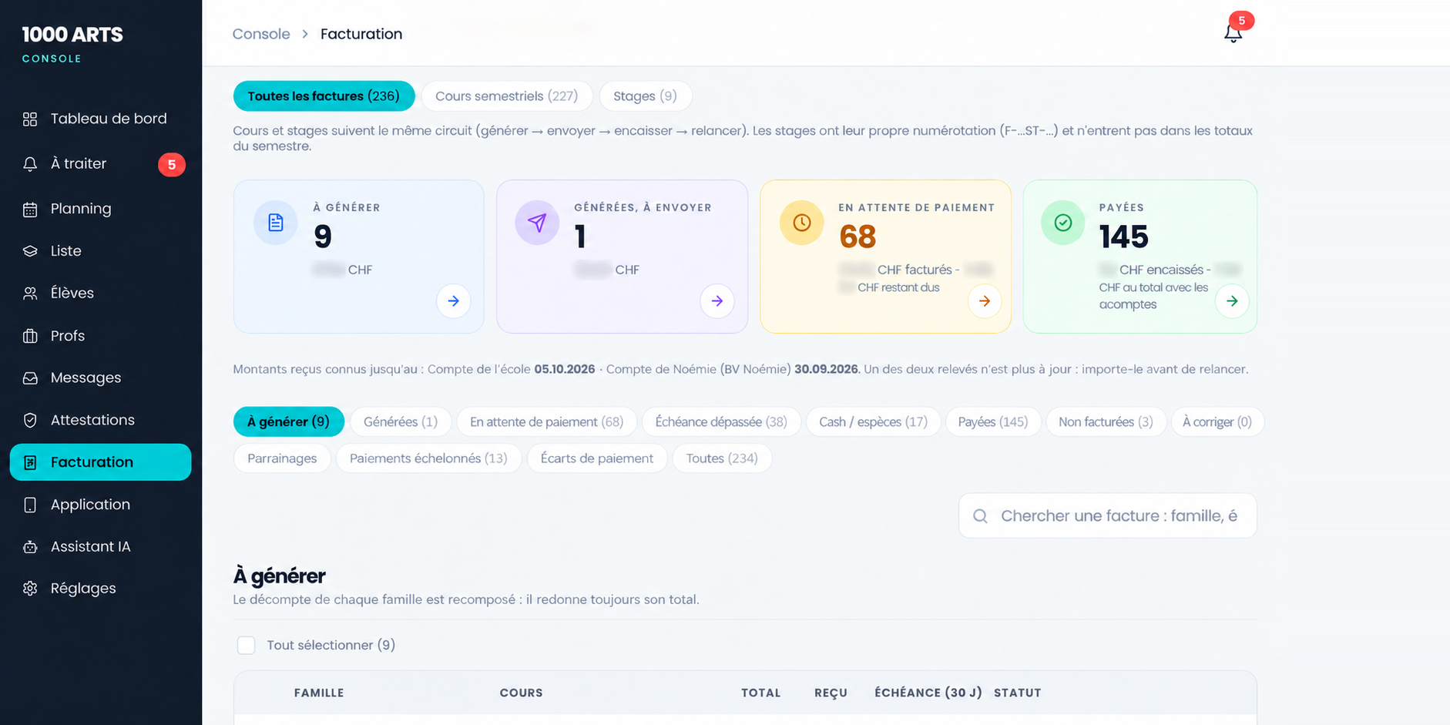Go to Console breadcrumb link
Viewport: 1450px width, 725px height.
pyautogui.click(x=261, y=34)
